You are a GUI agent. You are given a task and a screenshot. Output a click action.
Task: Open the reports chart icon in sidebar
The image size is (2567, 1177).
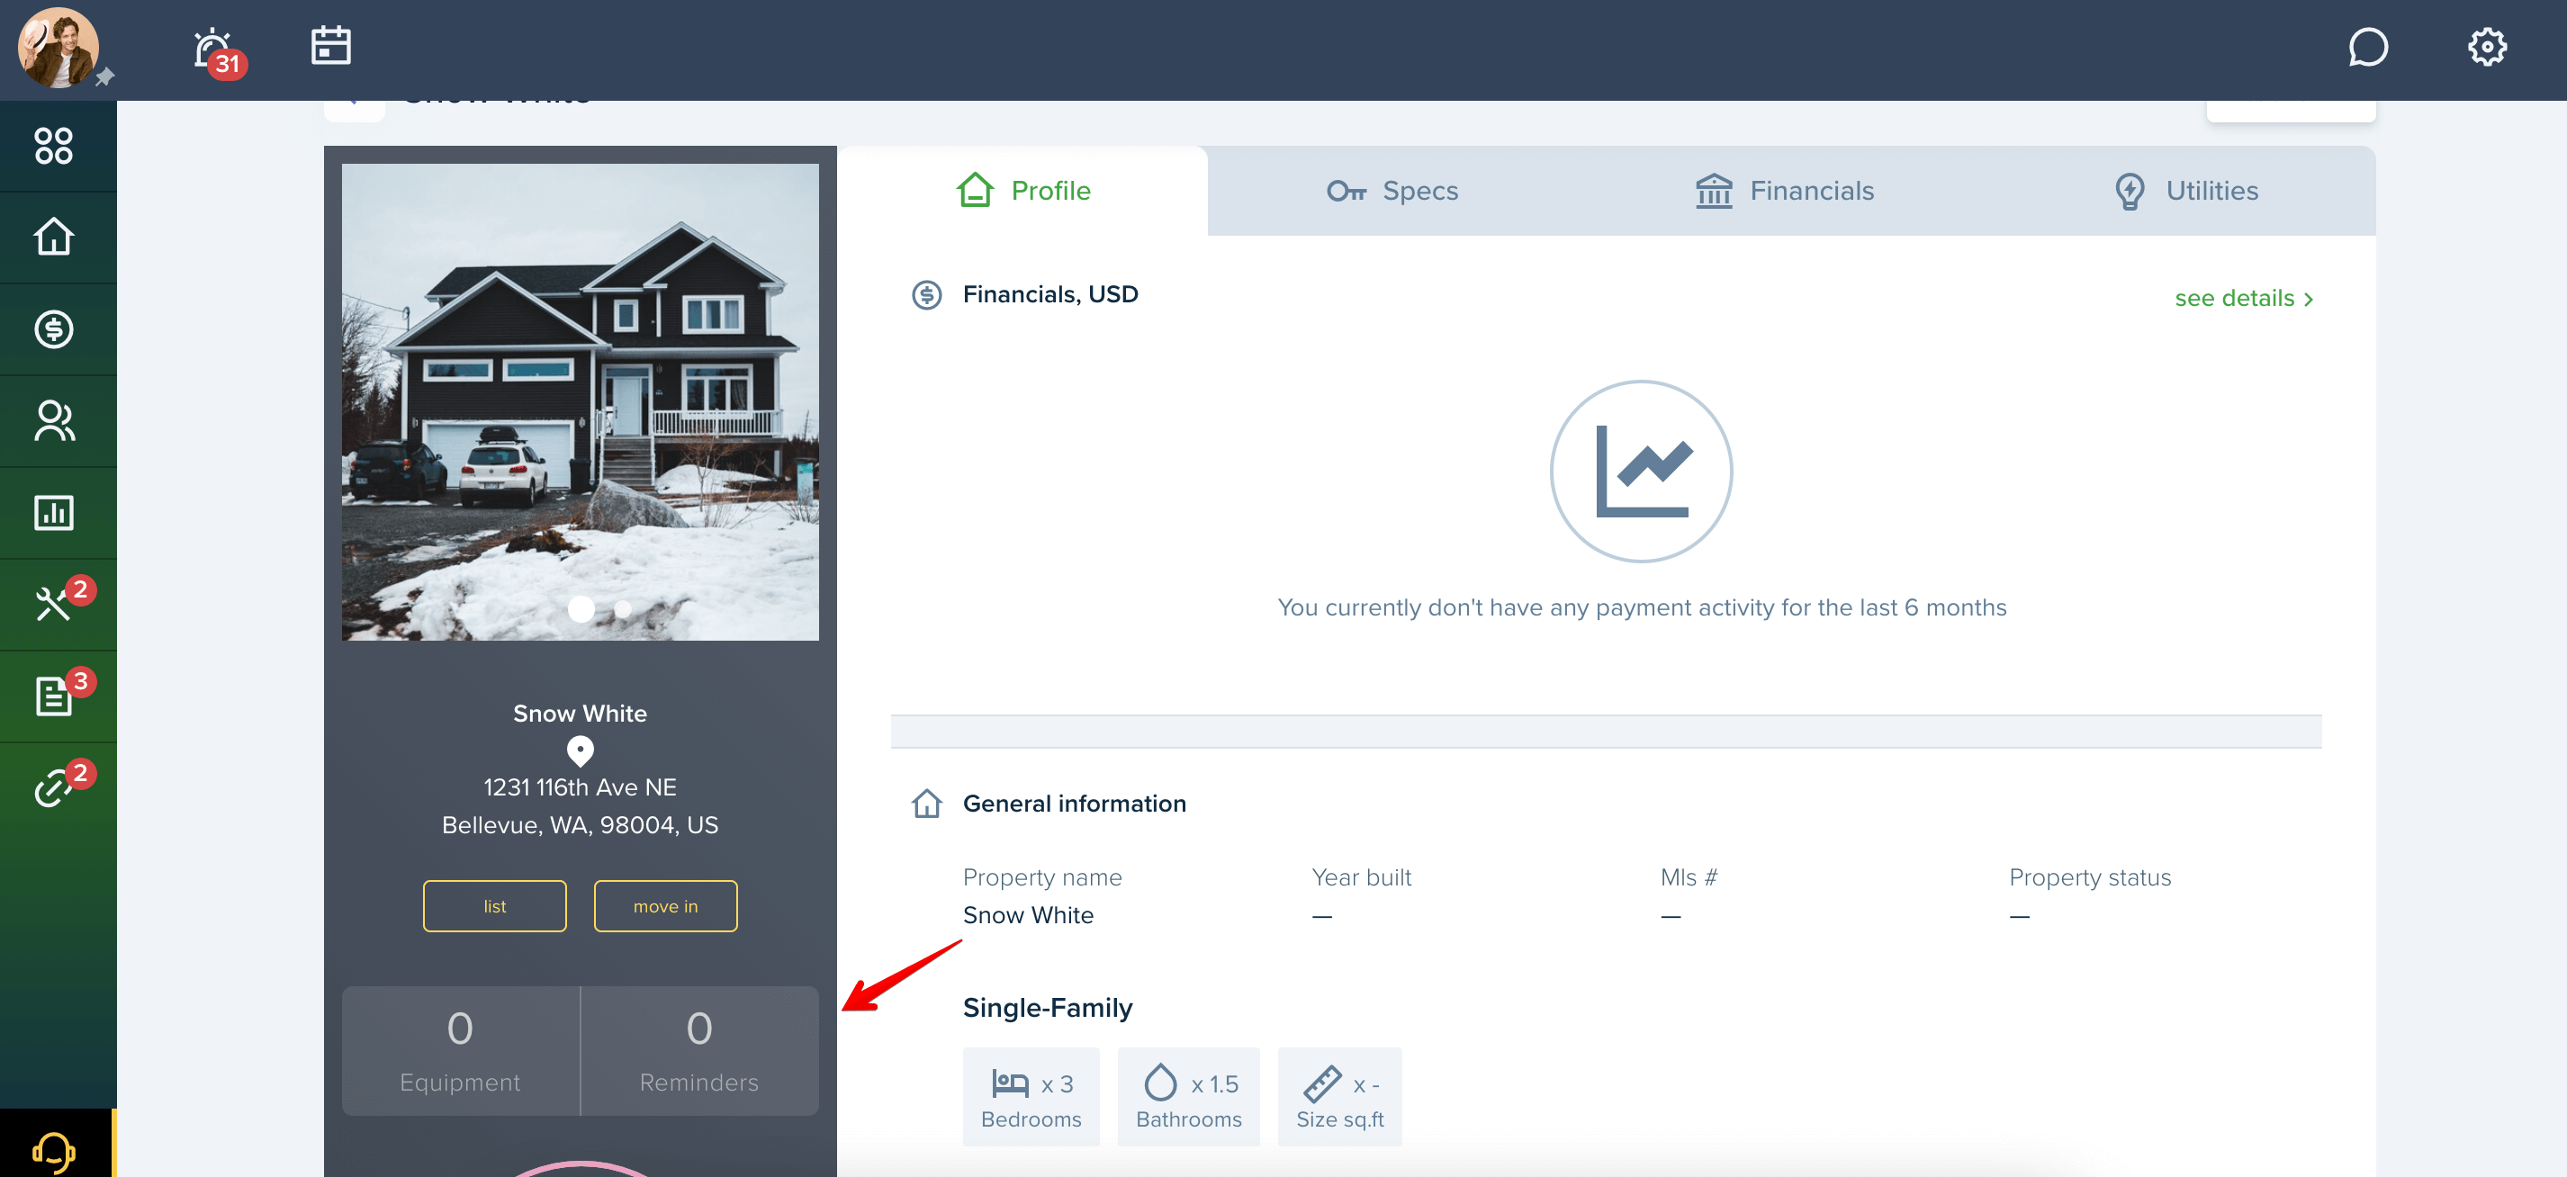pyautogui.click(x=54, y=512)
